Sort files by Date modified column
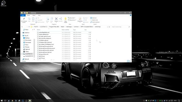Viewport: 182px width, 102px height. point(65,30)
